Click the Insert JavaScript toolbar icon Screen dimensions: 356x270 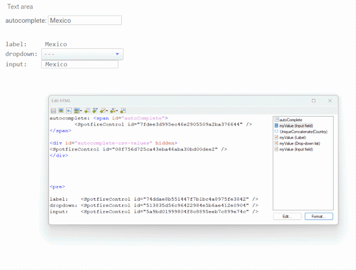coord(123,111)
